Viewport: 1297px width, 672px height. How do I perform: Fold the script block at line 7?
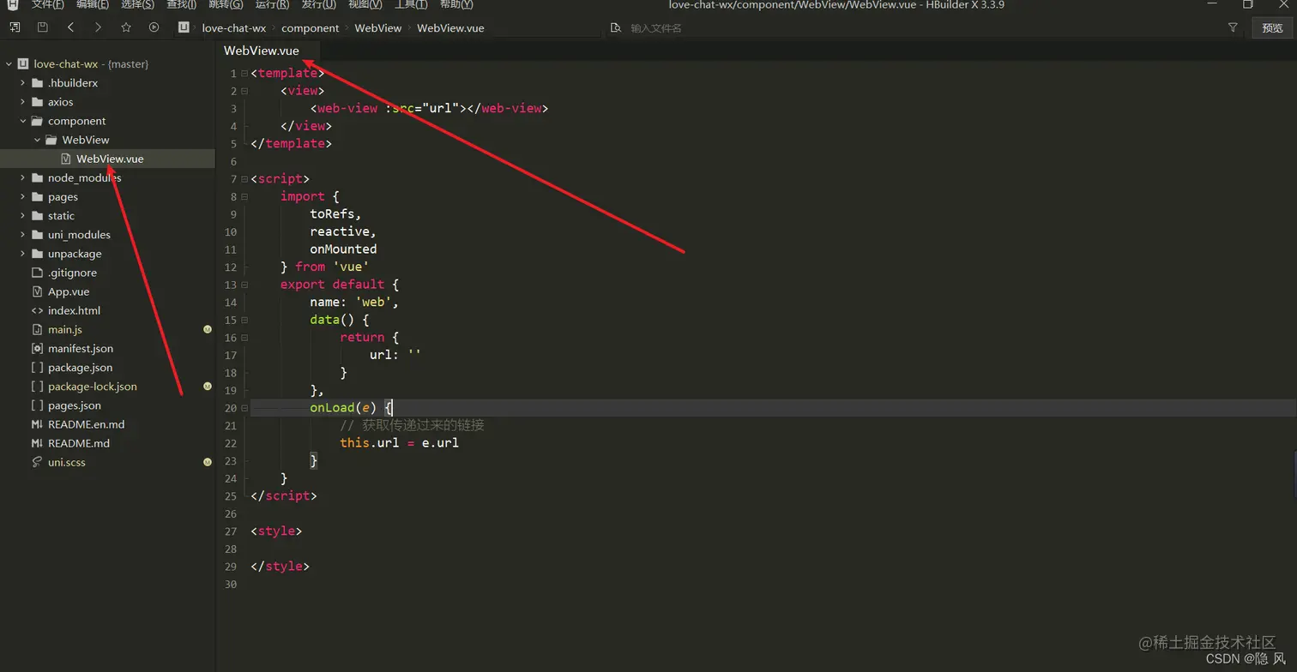[244, 178]
